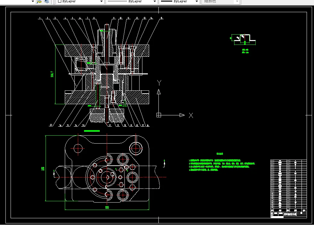Select part balloon number 1
Image resolution: width=314 pixels, height=225 pixels.
pyautogui.click(x=40, y=18)
